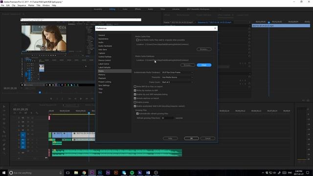Open the Windows Start menu
This screenshot has width=313, height=176.
[x=4, y=173]
